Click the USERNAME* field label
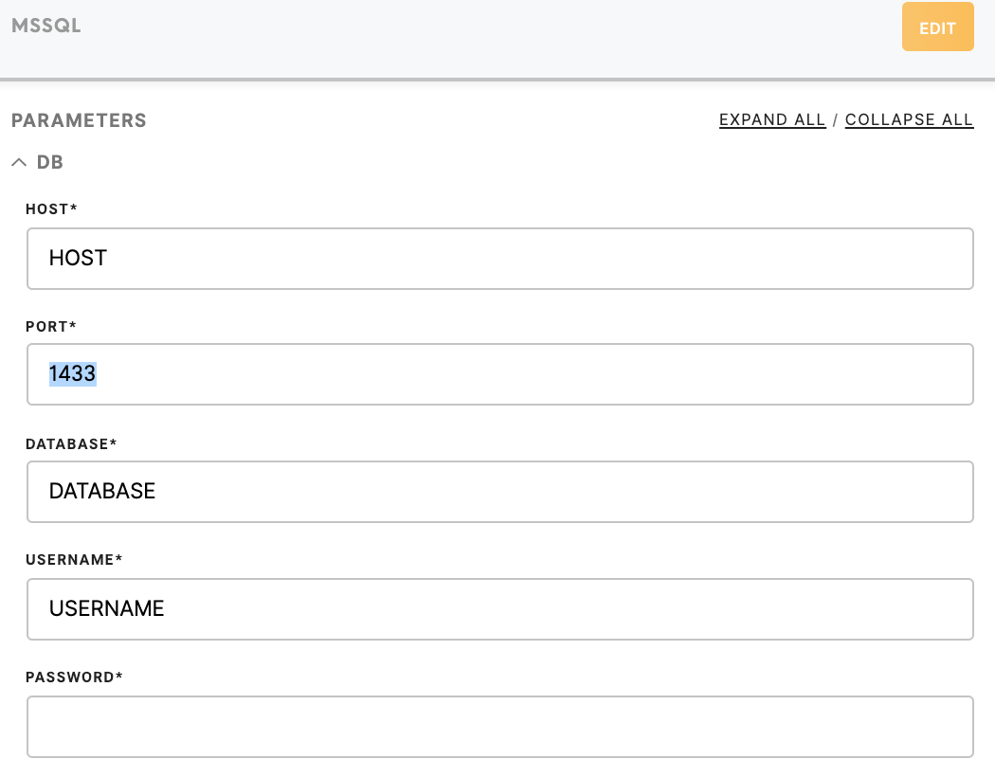 74,559
